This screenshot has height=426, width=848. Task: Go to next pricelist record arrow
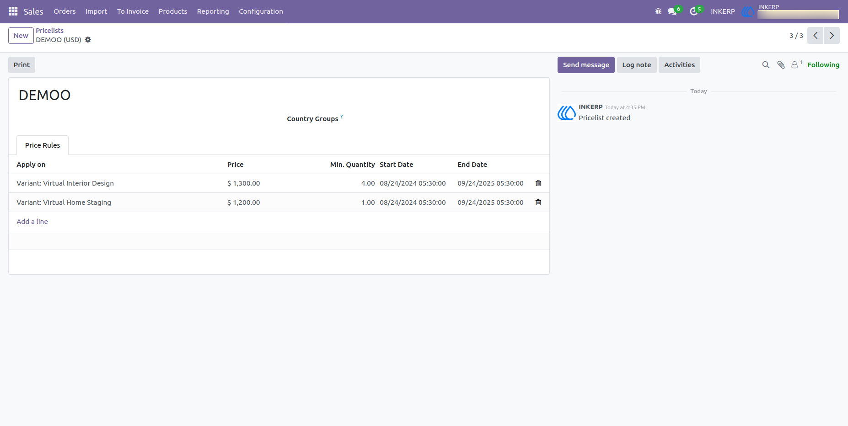832,36
